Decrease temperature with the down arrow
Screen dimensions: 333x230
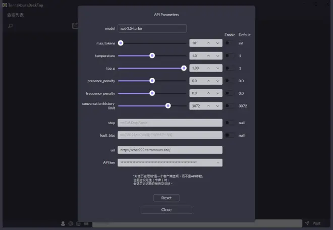217,55
